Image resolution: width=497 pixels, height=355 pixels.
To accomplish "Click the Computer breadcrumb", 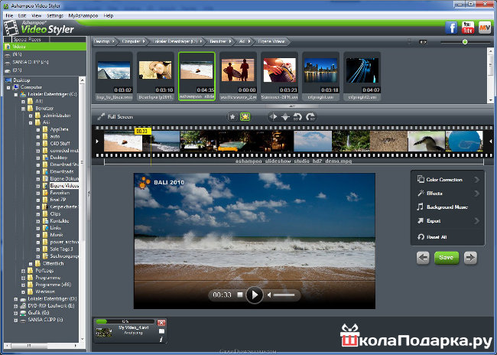I will pyautogui.click(x=133, y=41).
